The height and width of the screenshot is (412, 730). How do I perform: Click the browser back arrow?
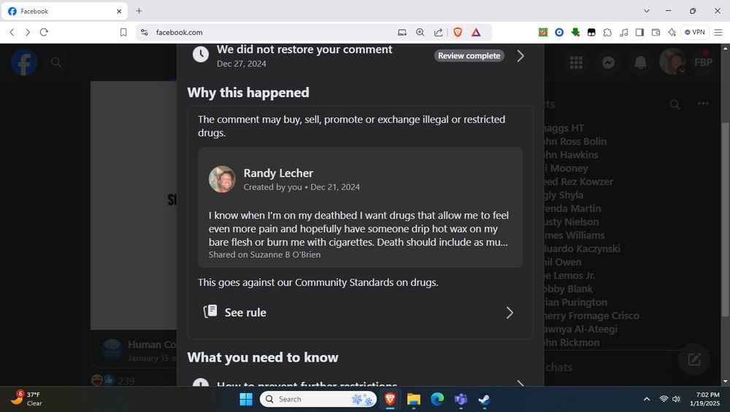point(12,32)
